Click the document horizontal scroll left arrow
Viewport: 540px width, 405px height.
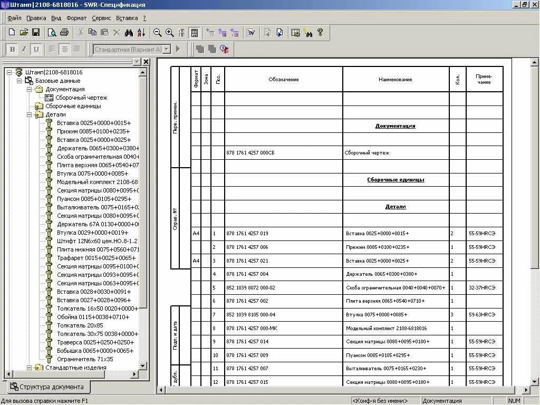click(161, 390)
